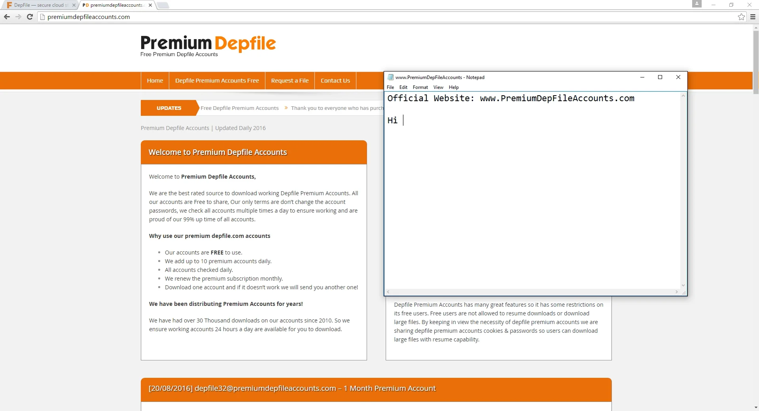This screenshot has height=411, width=759.
Task: Open the Chrome hamburger menu
Action: [753, 17]
